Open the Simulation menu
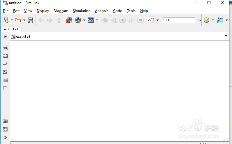 click(82, 11)
